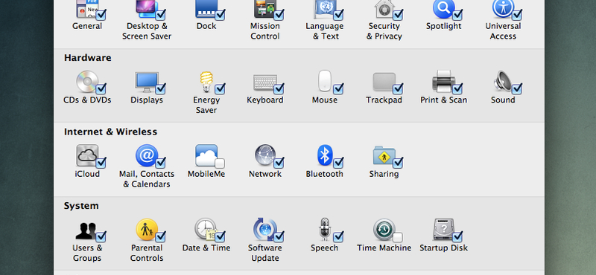Image resolution: width=596 pixels, height=275 pixels.
Task: Uncheck the Network pane checkbox
Action: coord(279,164)
